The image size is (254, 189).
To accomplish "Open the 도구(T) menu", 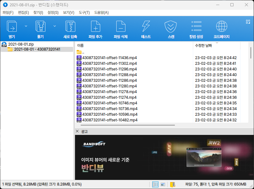I will [x=84, y=13].
